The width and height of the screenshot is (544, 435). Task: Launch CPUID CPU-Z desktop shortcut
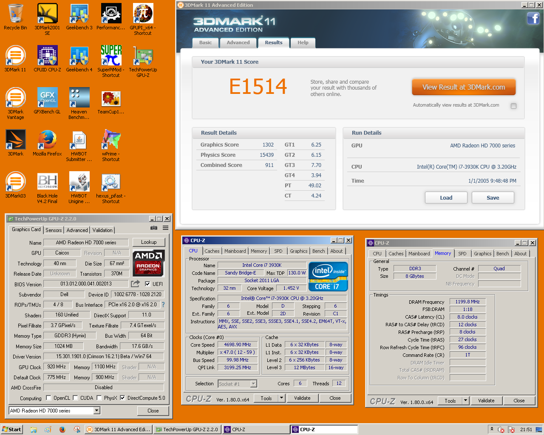[47, 59]
